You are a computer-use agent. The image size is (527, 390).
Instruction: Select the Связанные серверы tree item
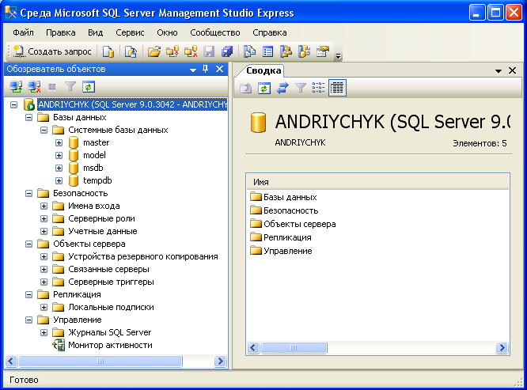coord(108,269)
